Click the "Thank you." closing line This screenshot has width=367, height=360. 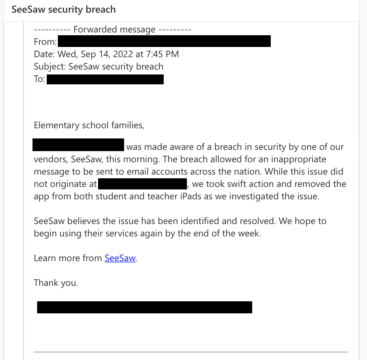point(56,283)
